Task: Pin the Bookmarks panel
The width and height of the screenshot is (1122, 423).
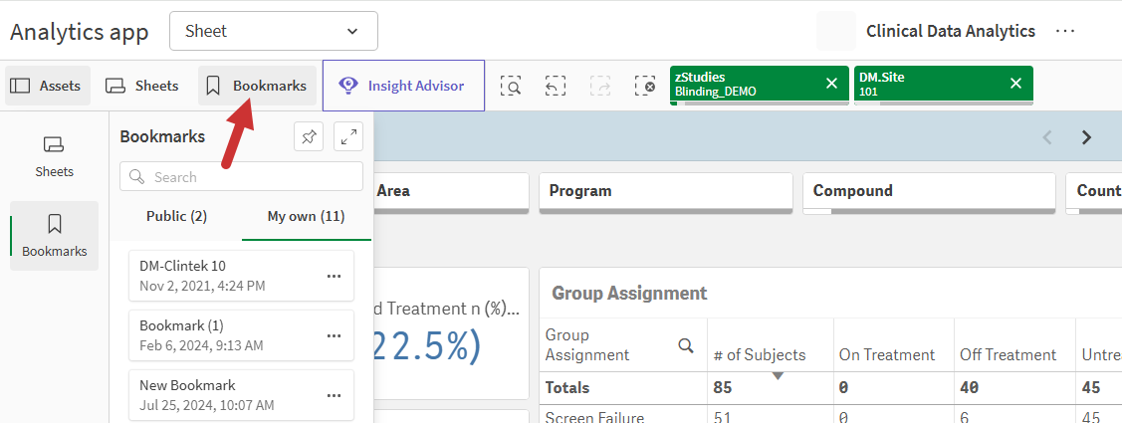Action: click(309, 136)
